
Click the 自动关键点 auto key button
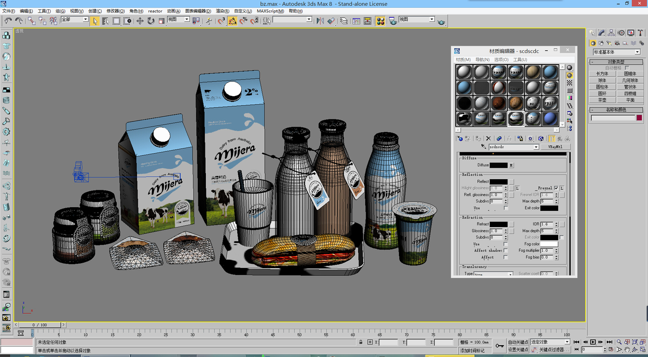pyautogui.click(x=518, y=342)
